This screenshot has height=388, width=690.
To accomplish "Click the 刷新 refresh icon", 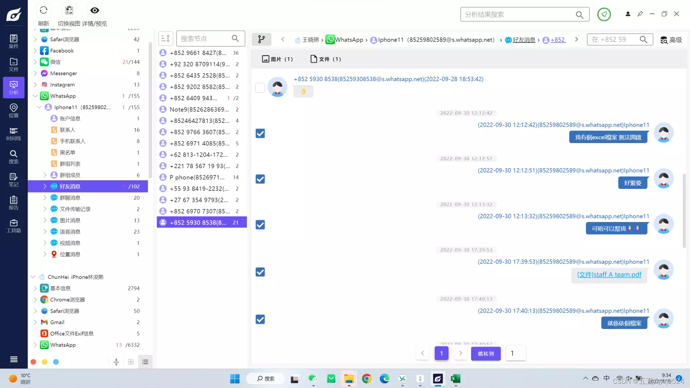I will point(43,10).
